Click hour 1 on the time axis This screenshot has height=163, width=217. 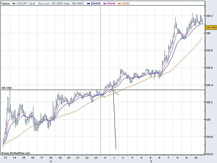point(114,158)
